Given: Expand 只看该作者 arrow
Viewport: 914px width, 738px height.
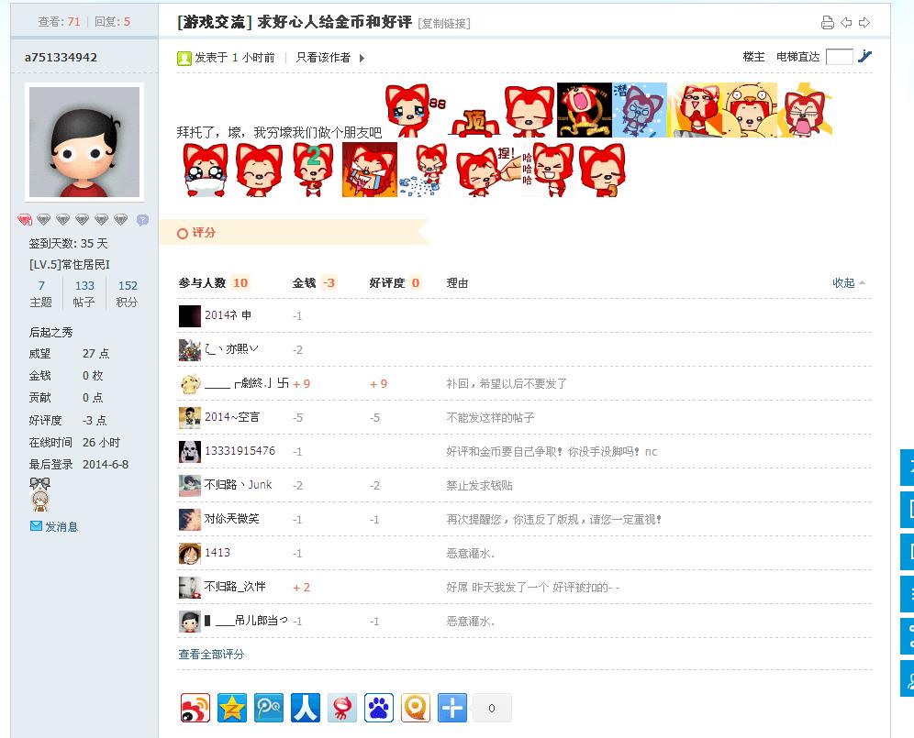Looking at the screenshot, I should pyautogui.click(x=362, y=58).
